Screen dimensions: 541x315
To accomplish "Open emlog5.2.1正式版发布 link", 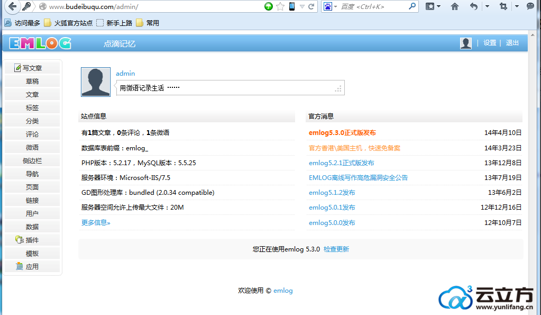I will [x=341, y=163].
